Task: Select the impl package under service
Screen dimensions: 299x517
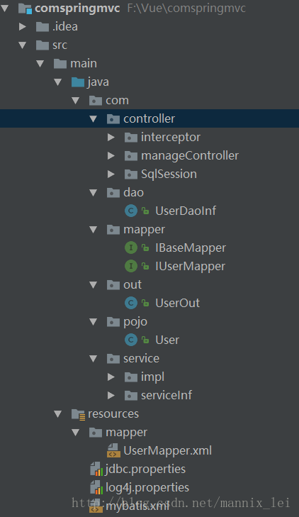Action: [x=152, y=377]
